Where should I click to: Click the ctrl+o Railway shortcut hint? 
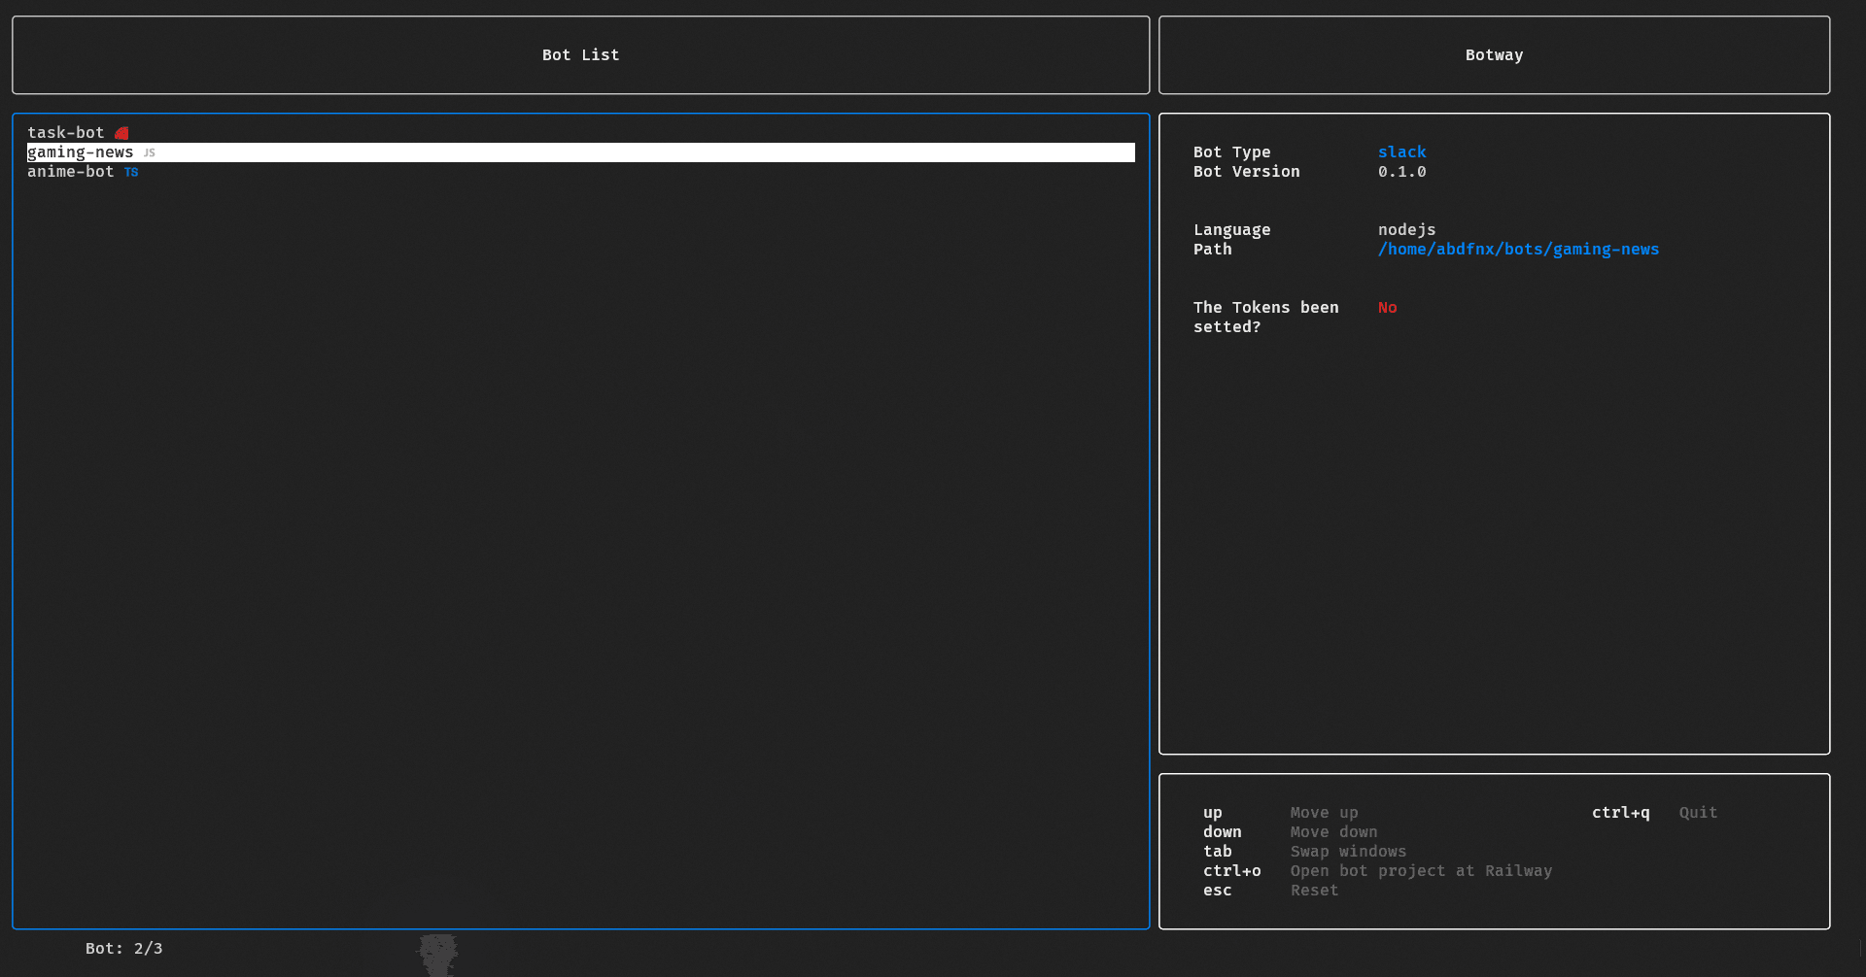[1376, 871]
